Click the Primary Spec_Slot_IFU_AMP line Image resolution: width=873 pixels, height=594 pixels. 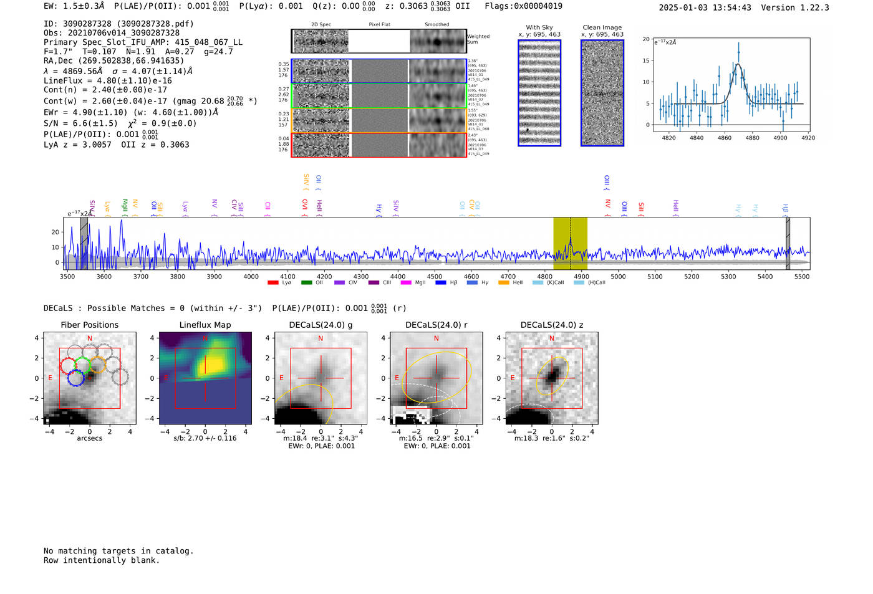143,42
